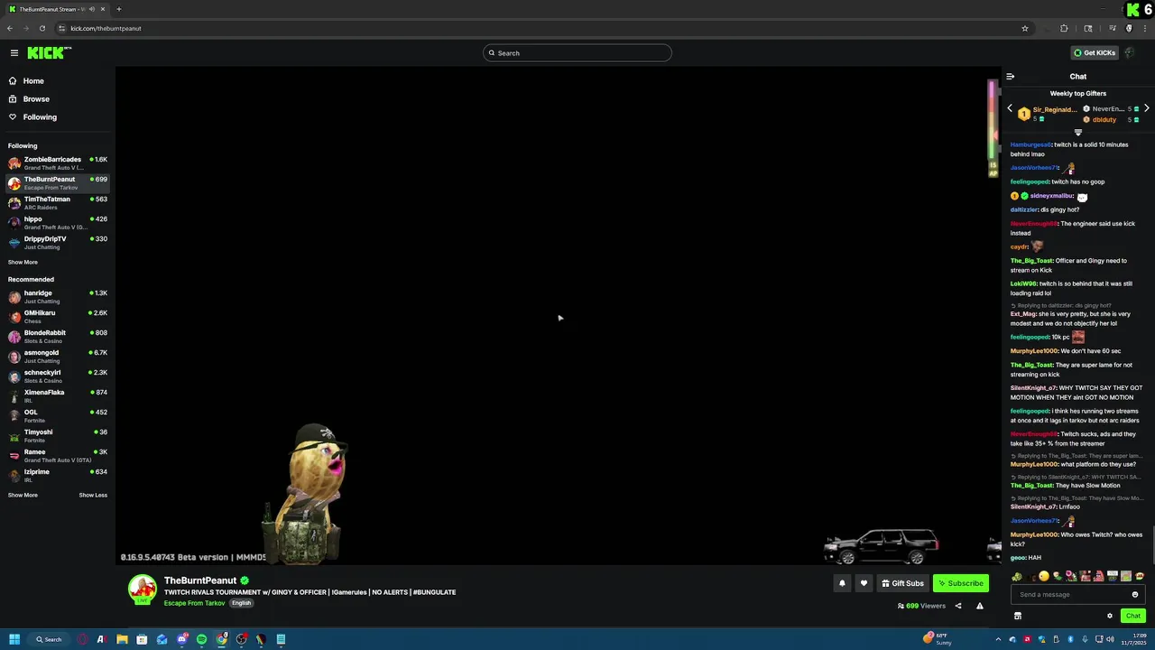Open asmongold recommended channel
The height and width of the screenshot is (650, 1155).
point(58,357)
